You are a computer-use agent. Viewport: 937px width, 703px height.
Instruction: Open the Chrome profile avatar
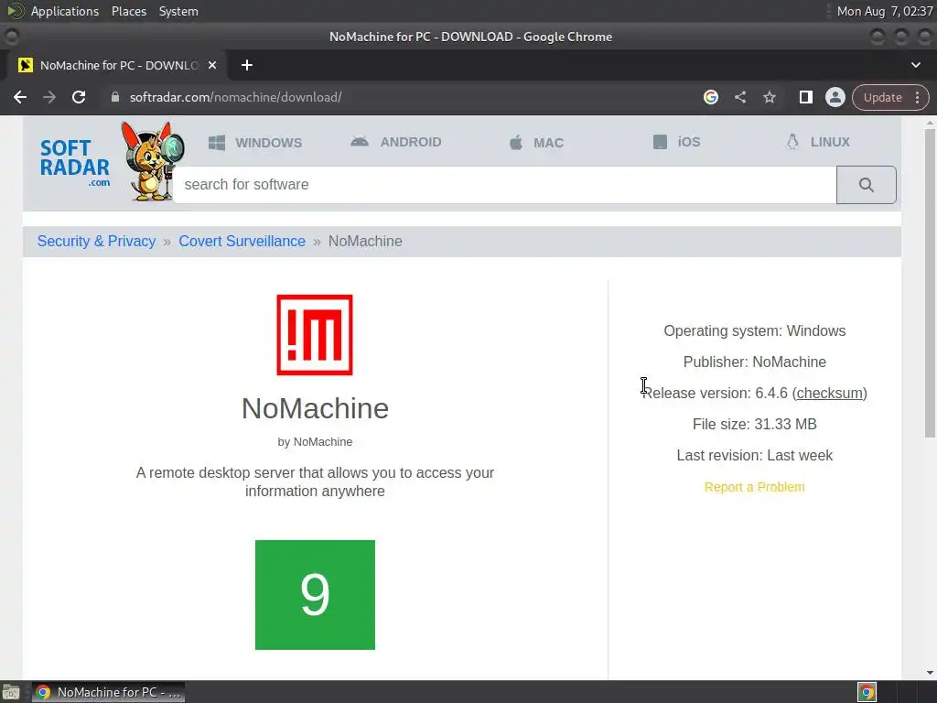click(x=835, y=97)
